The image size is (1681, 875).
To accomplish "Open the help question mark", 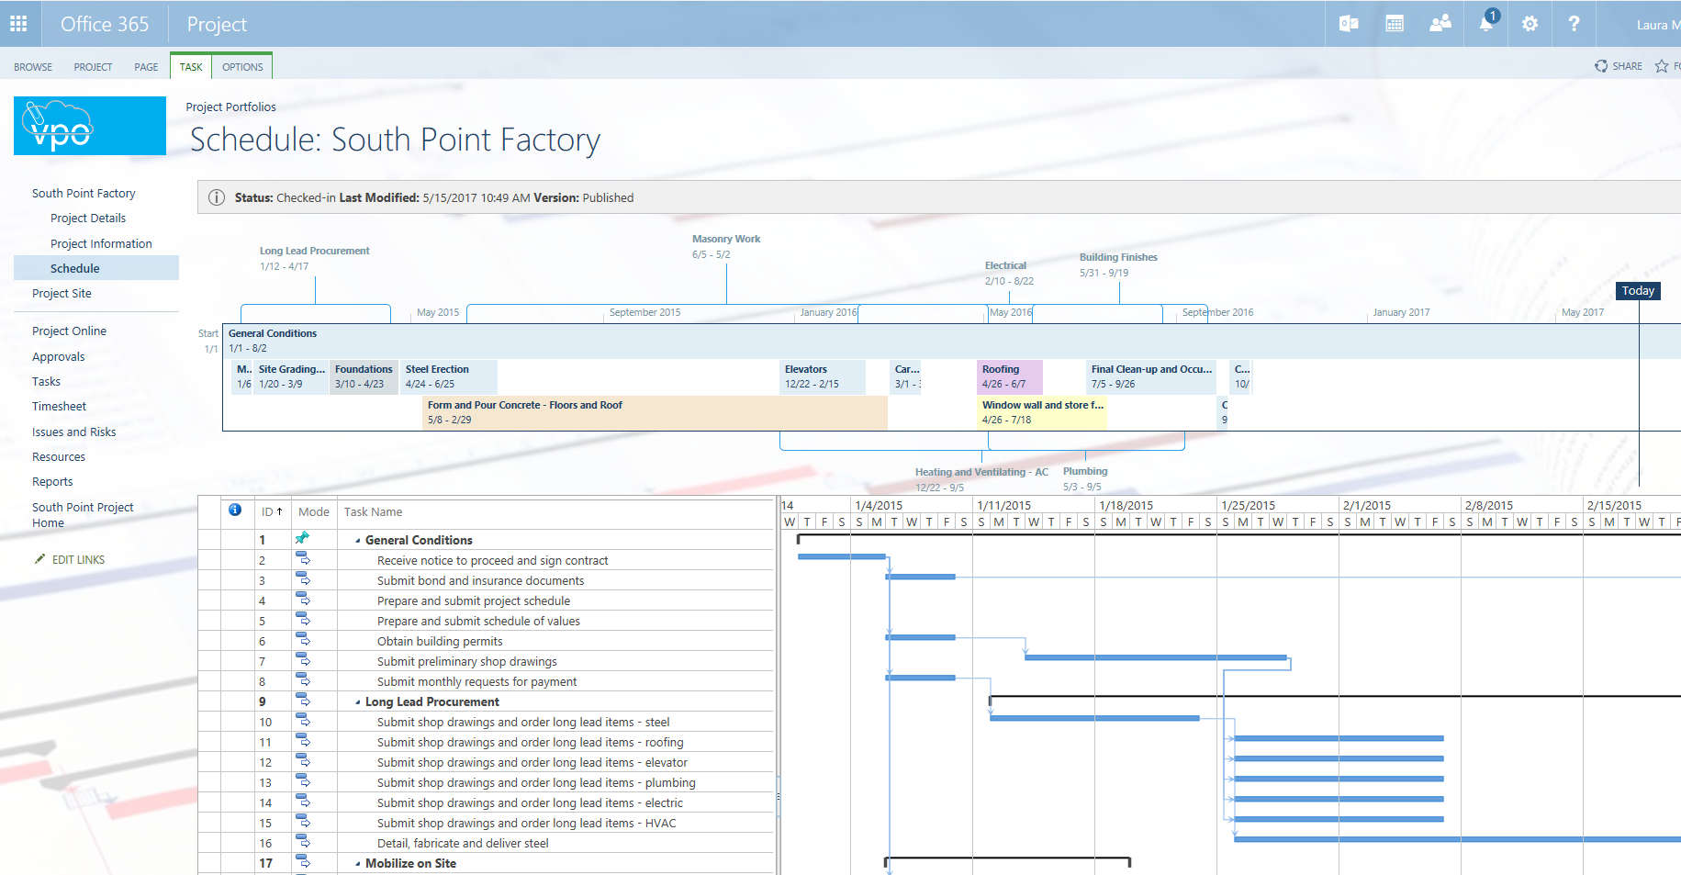I will pyautogui.click(x=1574, y=24).
